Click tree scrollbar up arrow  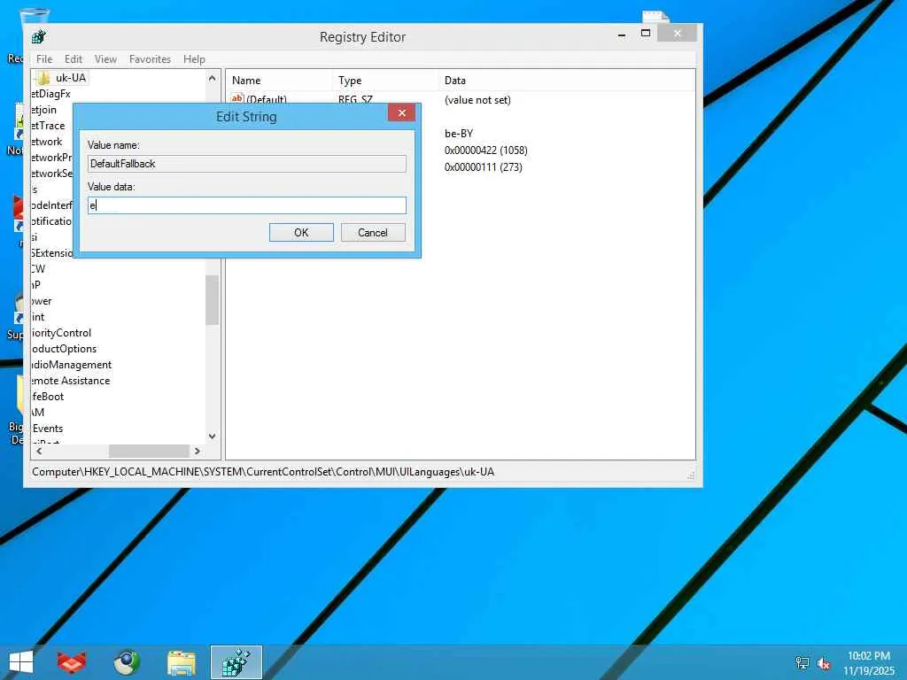pos(212,78)
